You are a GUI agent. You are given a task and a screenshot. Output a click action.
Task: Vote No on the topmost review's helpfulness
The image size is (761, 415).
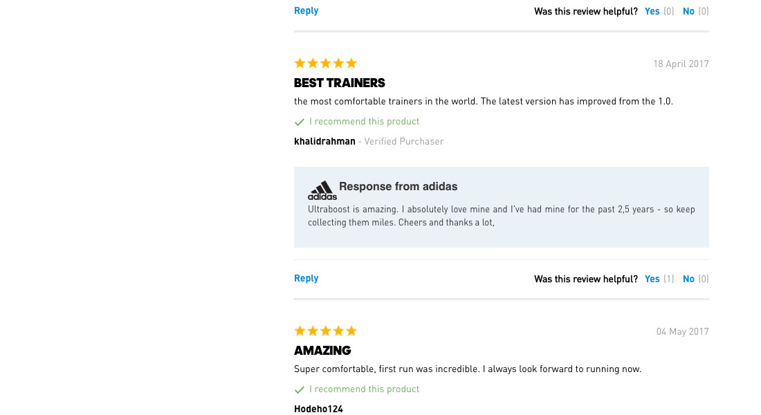[688, 11]
